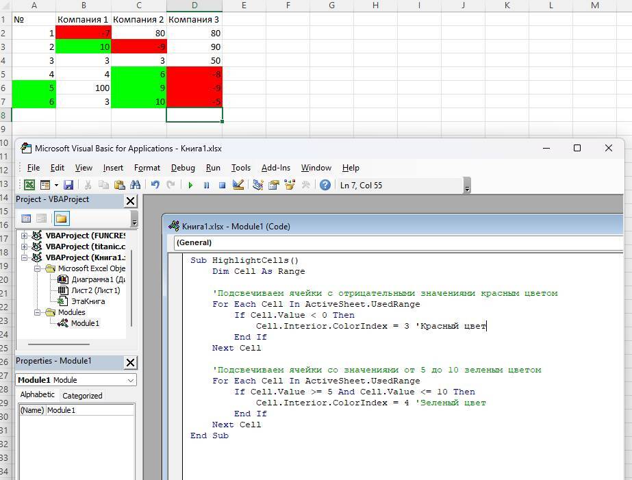
Task: Select Module1 in the project tree
Action: tap(85, 323)
